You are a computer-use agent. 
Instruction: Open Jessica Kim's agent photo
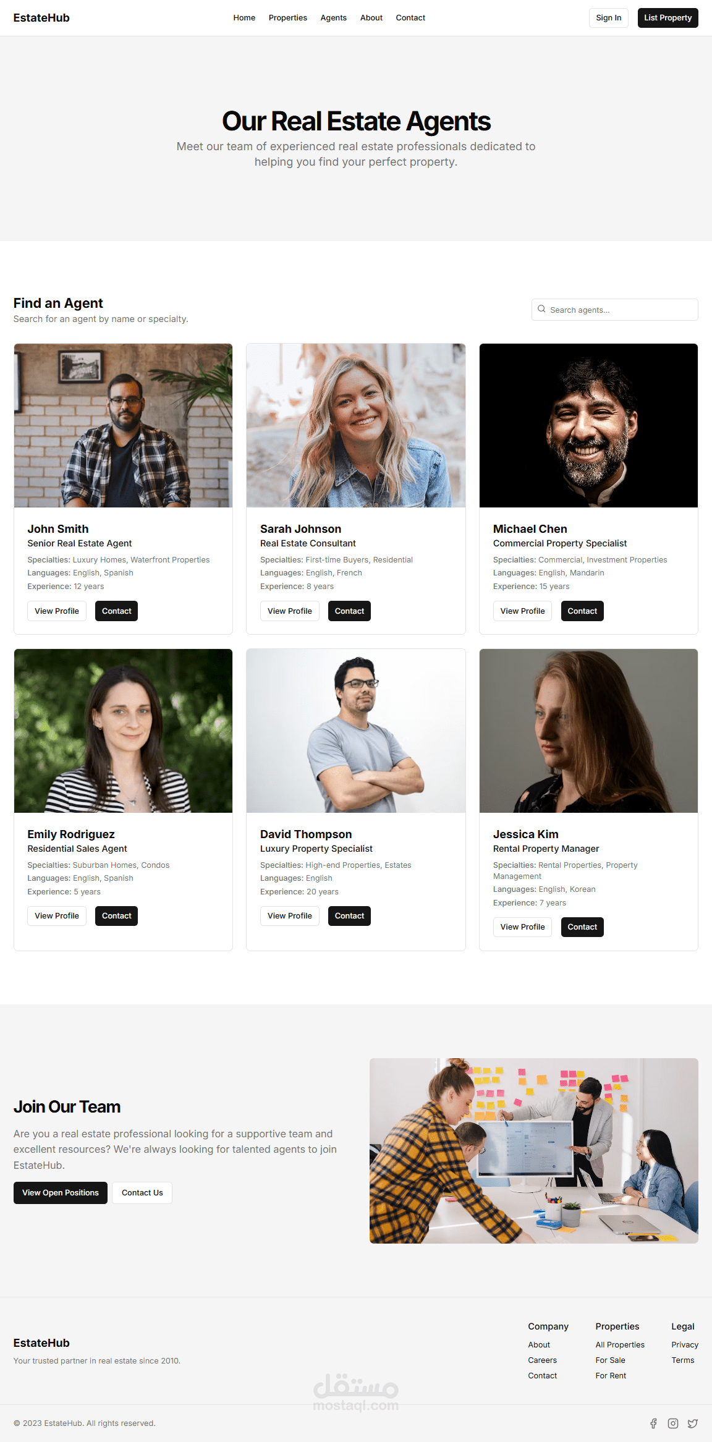pyautogui.click(x=588, y=731)
